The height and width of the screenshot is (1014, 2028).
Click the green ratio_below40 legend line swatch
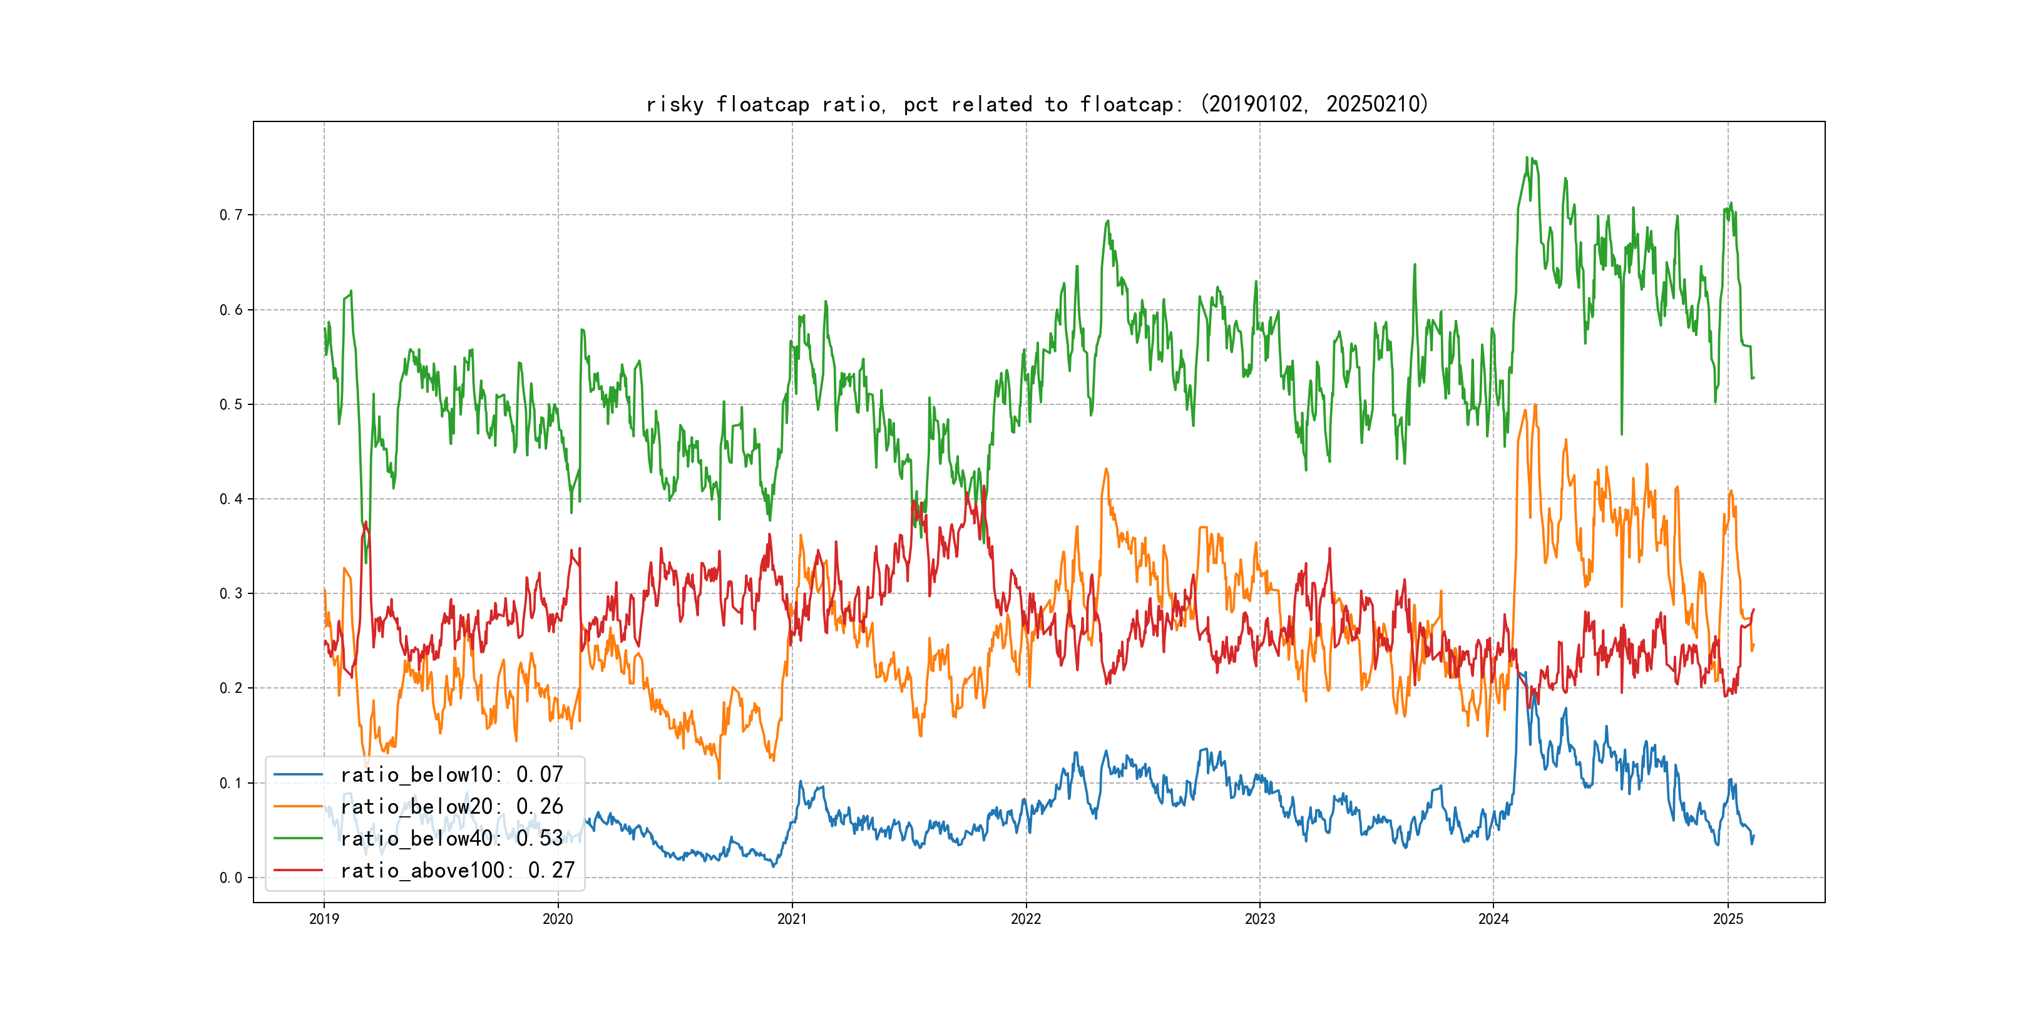tap(297, 839)
